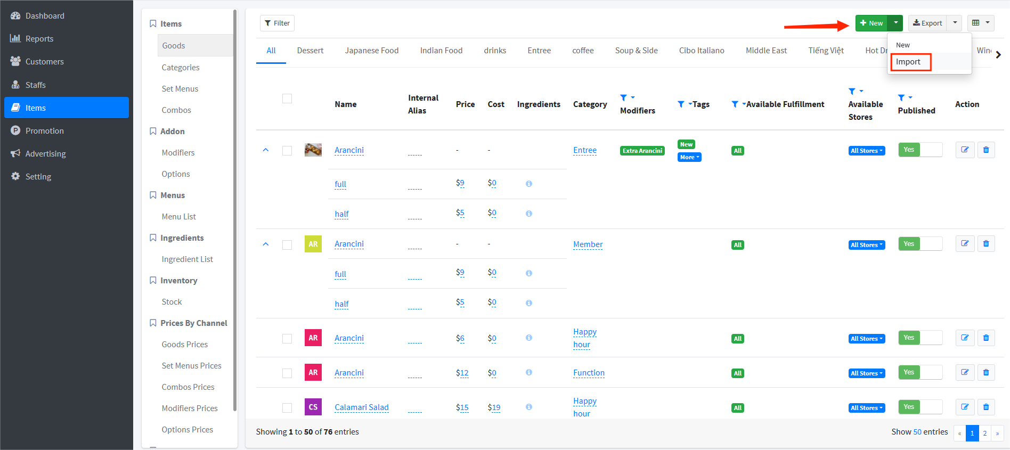Expand the More tags dropdown
1010x450 pixels.
pyautogui.click(x=689, y=157)
